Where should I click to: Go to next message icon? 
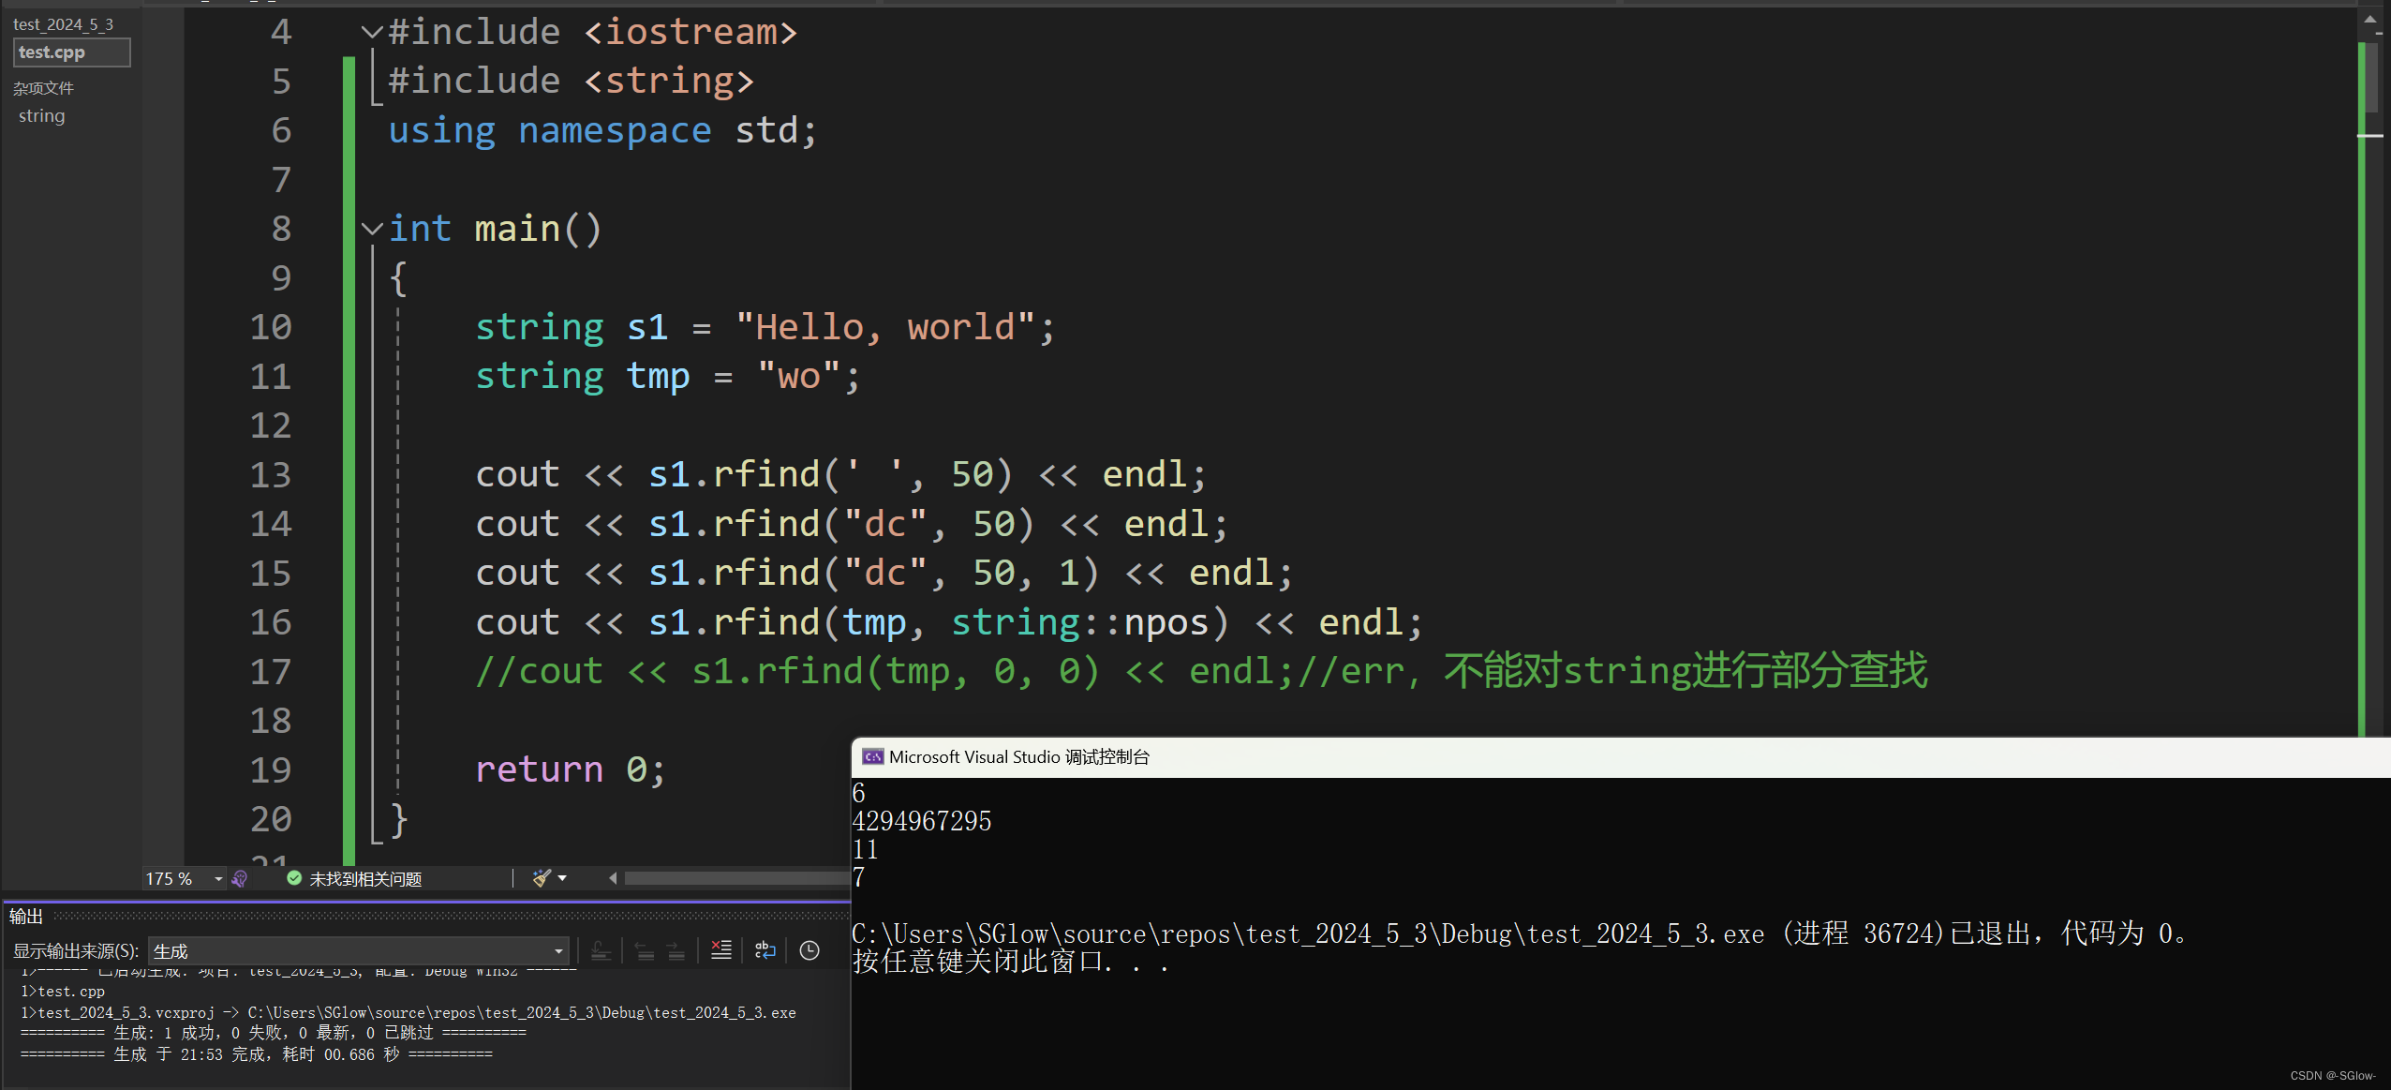(676, 950)
